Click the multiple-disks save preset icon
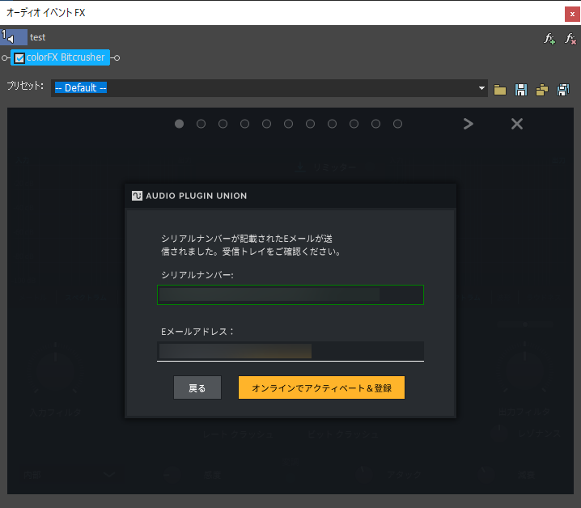The width and height of the screenshot is (581, 508). click(563, 90)
